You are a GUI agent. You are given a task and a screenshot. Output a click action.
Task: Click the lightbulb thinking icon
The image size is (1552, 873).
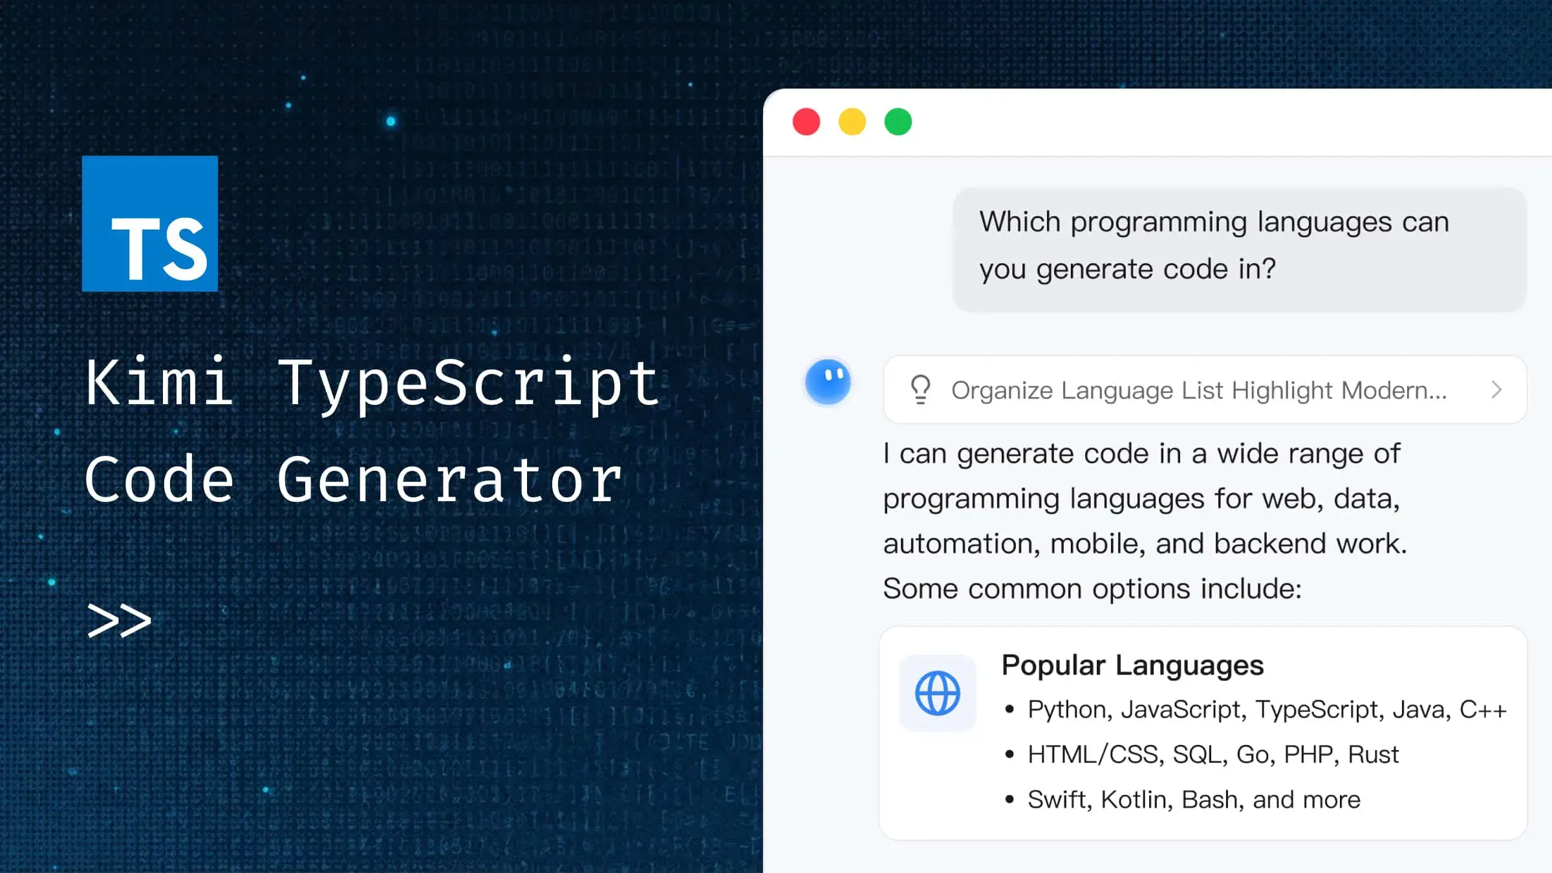coord(921,390)
